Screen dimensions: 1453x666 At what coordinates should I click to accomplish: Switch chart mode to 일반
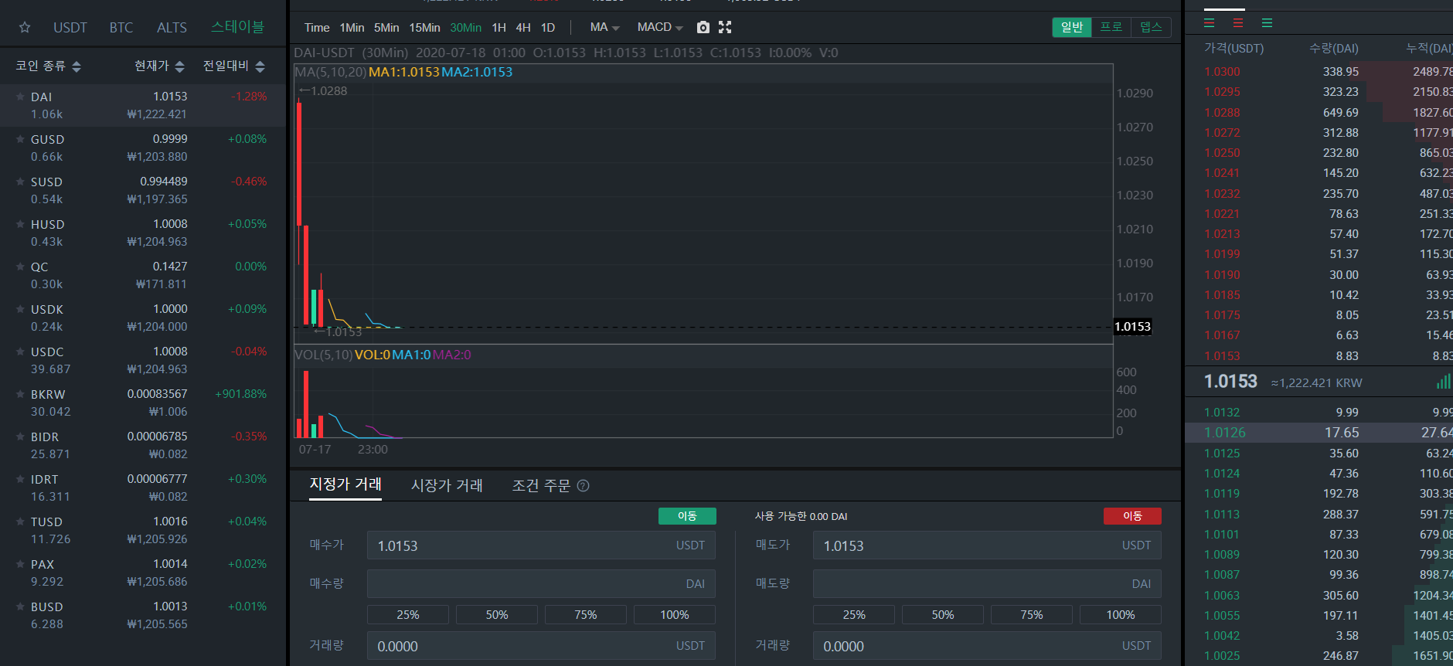coord(1072,27)
